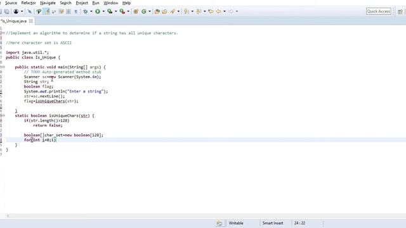This screenshot has width=406, height=228.
Task: Click the External Tools run icon
Action: tap(122, 11)
